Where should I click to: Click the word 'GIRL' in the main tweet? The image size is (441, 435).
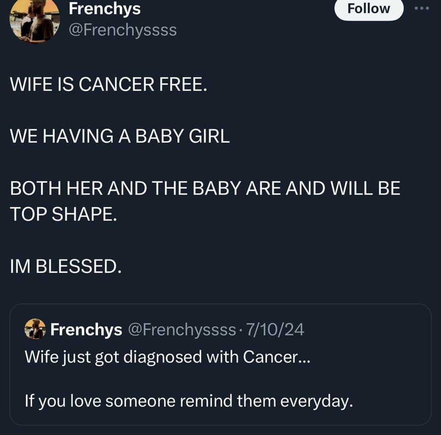(211, 137)
